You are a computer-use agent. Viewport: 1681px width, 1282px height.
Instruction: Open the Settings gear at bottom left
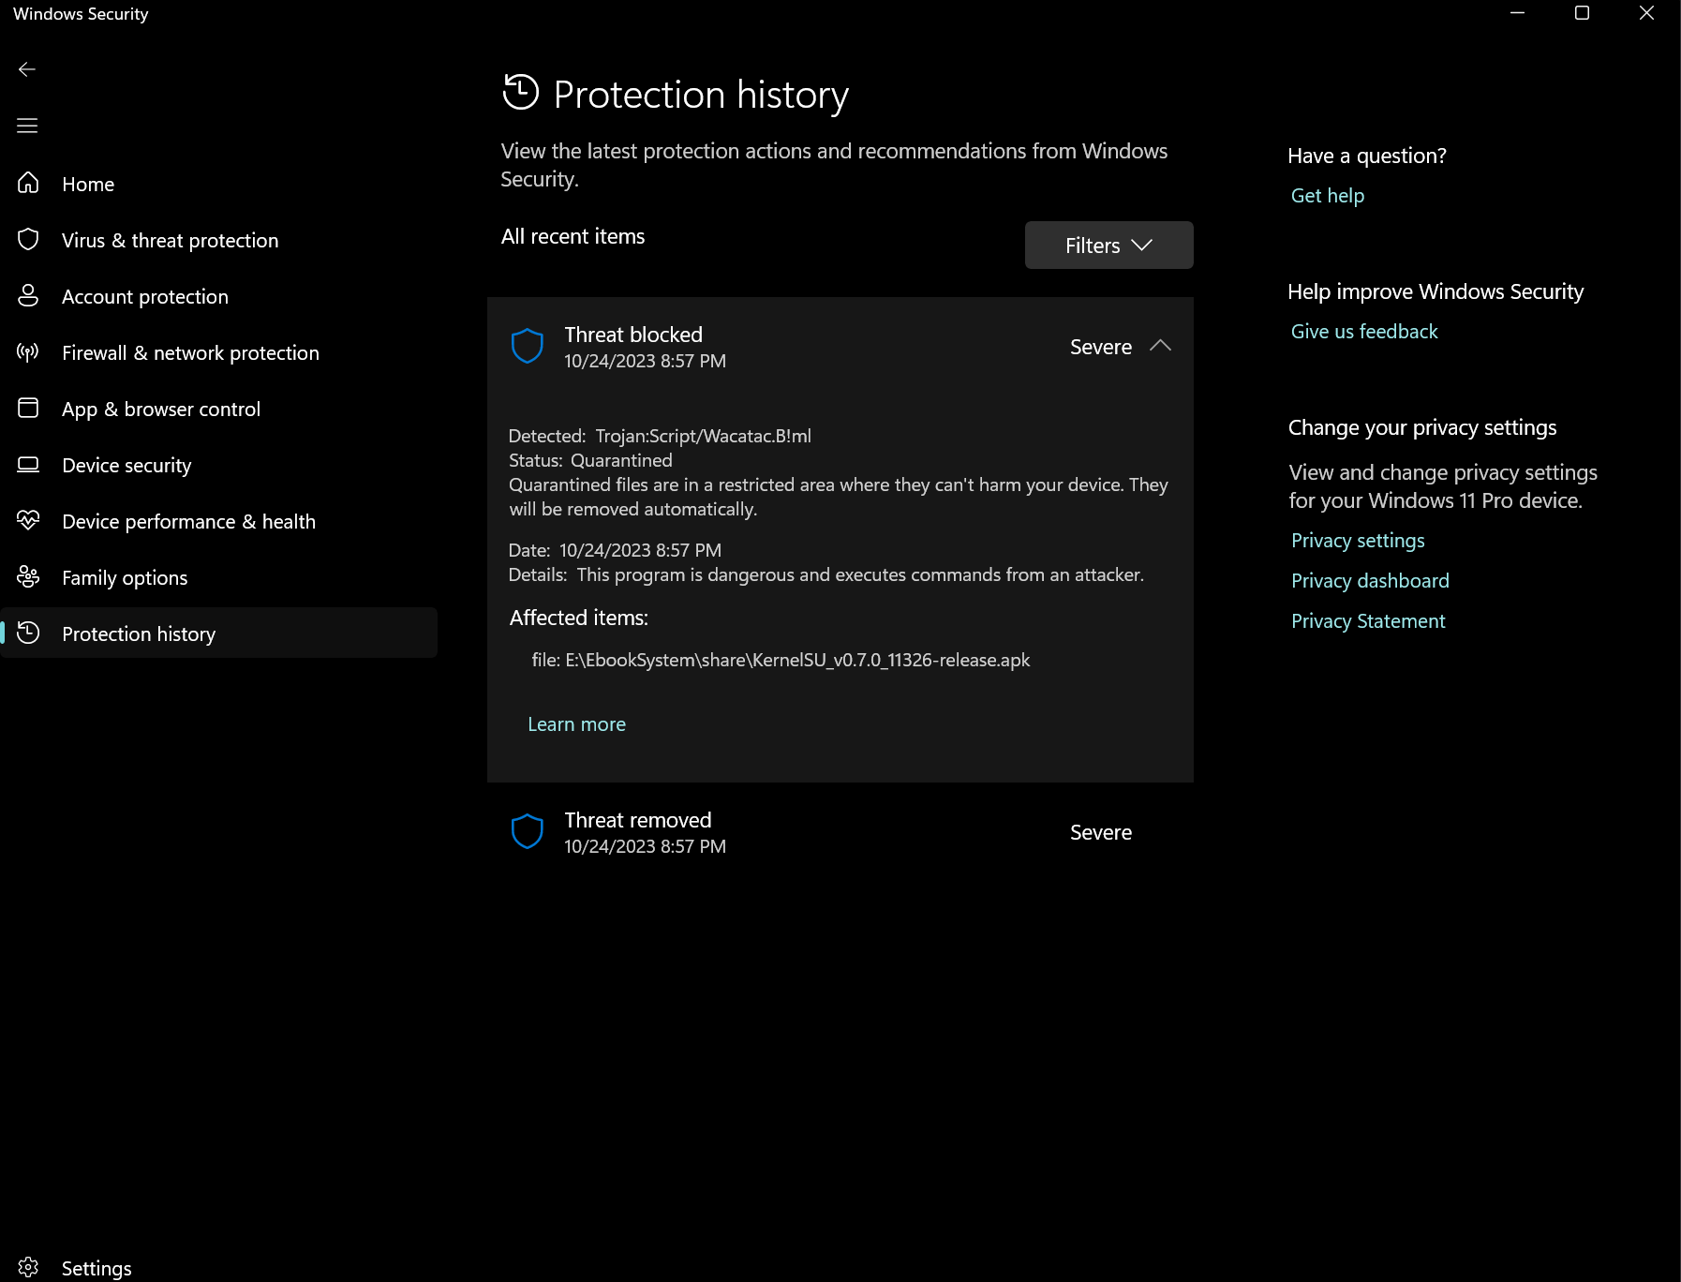(x=30, y=1267)
